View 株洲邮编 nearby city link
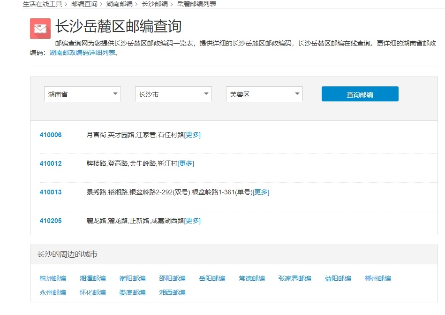Viewport: 445px width, 315px height. point(53,278)
